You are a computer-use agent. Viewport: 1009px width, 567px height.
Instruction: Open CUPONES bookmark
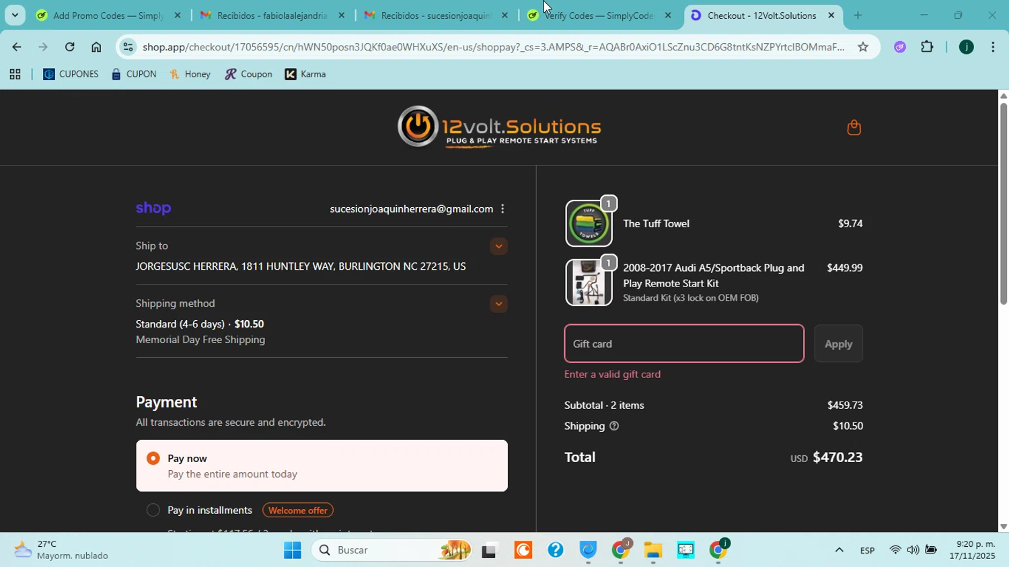71,75
